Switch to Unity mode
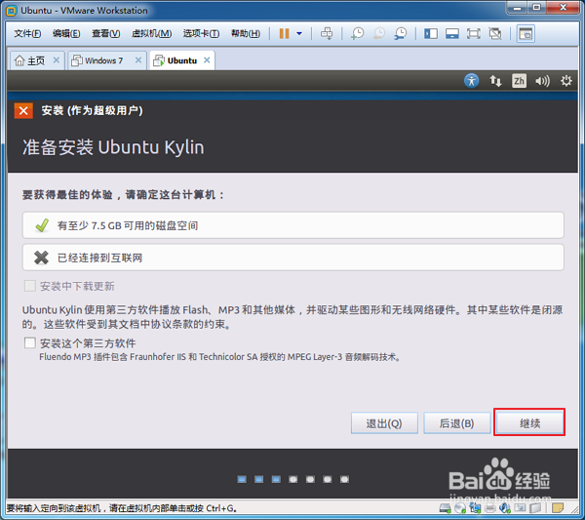This screenshot has width=585, height=520. 495,34
